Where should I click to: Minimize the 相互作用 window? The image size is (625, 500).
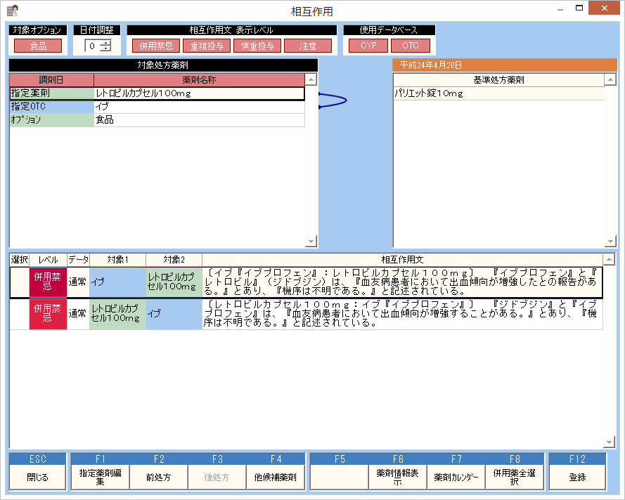[560, 8]
